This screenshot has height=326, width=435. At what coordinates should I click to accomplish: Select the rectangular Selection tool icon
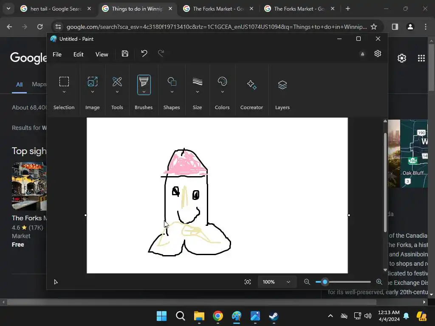pyautogui.click(x=64, y=81)
